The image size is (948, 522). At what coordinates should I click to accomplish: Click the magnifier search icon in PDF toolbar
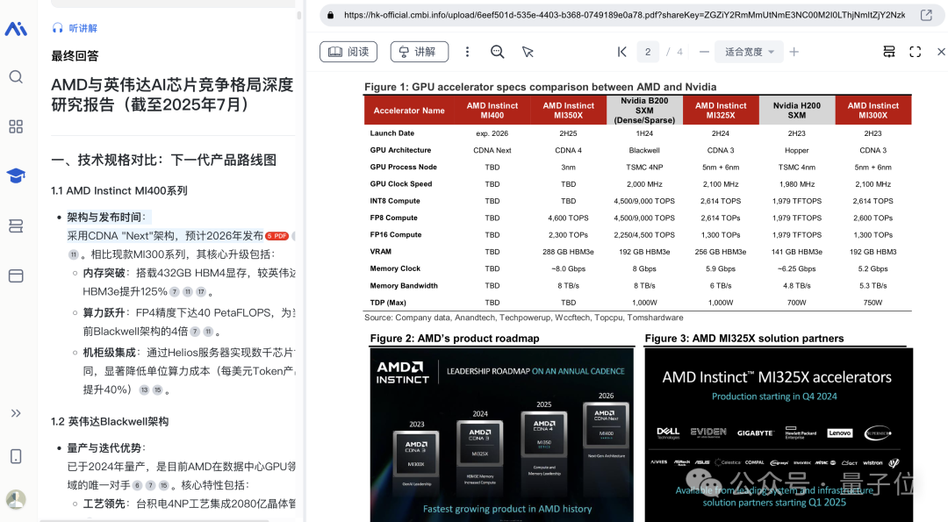(498, 52)
